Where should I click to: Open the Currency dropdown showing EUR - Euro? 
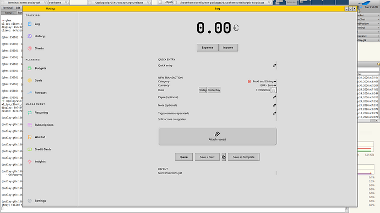268,86
